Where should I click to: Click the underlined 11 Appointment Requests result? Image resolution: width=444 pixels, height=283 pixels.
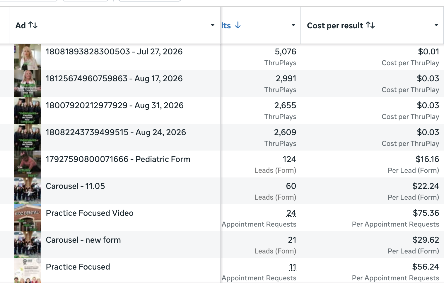pyautogui.click(x=293, y=267)
